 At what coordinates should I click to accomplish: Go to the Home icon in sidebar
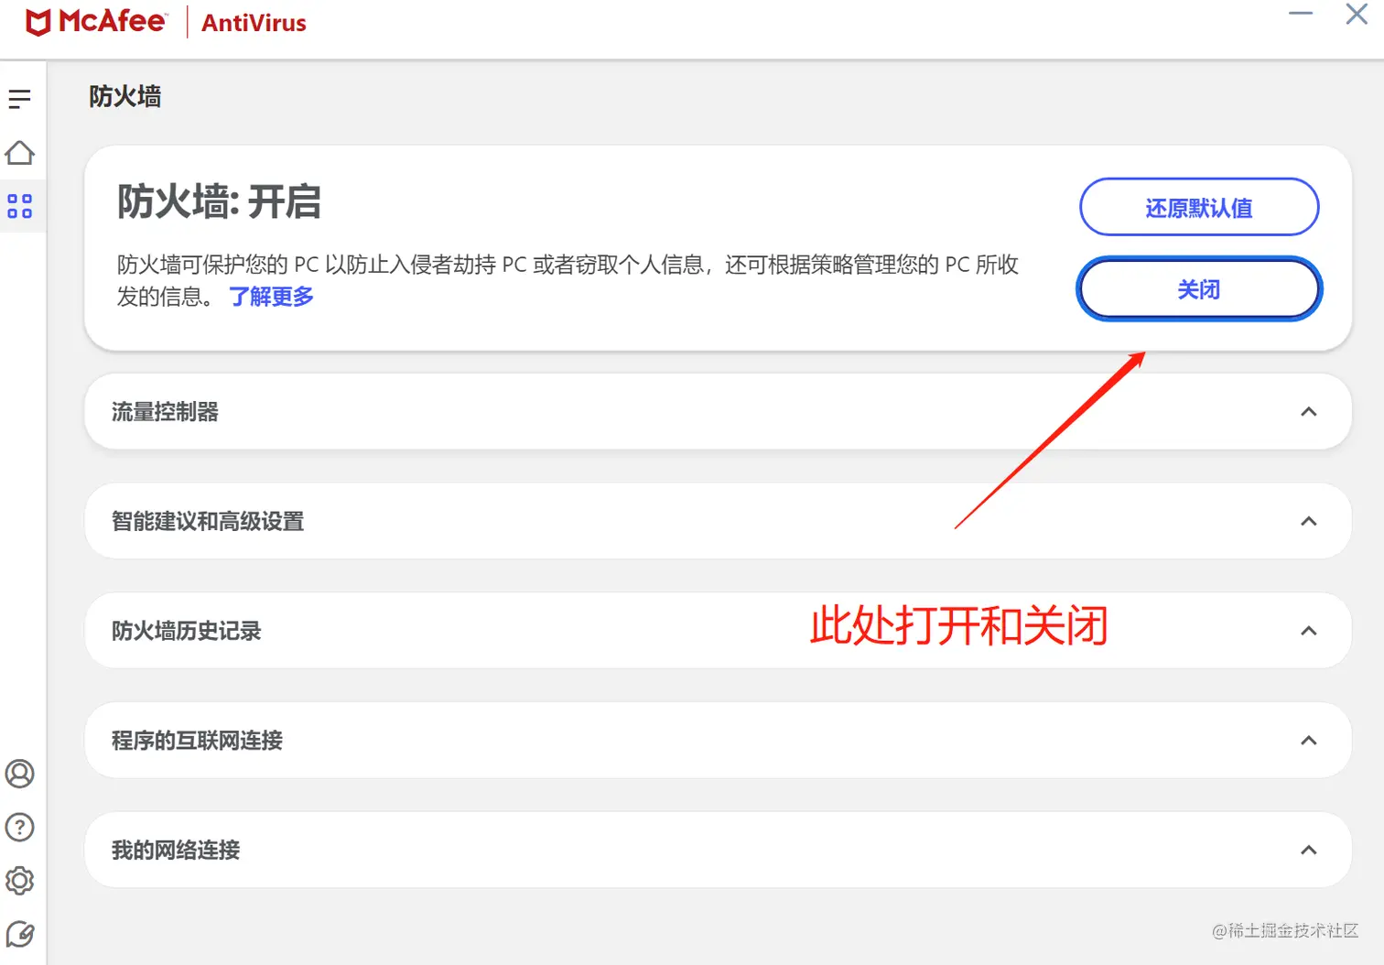coord(19,153)
